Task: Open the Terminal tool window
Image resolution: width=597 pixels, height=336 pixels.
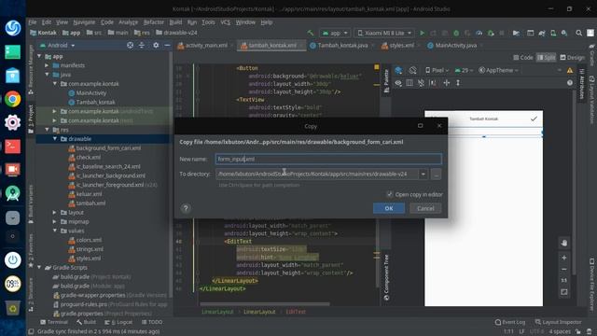Action: click(54, 322)
